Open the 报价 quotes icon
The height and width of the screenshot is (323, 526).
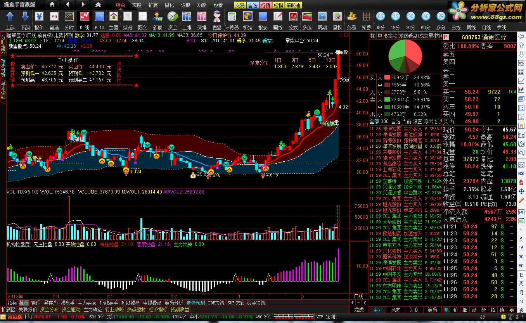point(39,17)
